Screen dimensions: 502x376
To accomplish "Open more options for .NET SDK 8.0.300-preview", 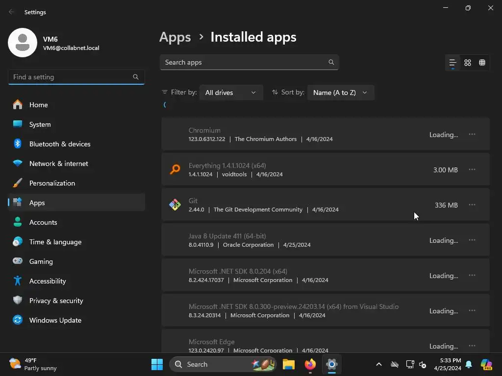I will pyautogui.click(x=472, y=310).
